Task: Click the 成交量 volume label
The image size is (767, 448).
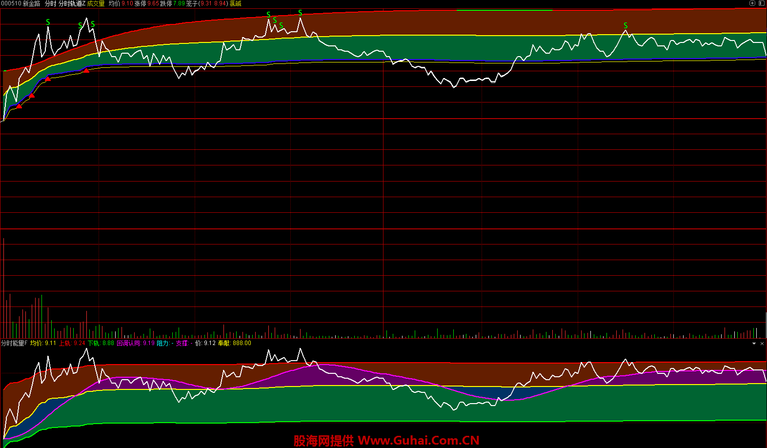Action: pyautogui.click(x=96, y=3)
